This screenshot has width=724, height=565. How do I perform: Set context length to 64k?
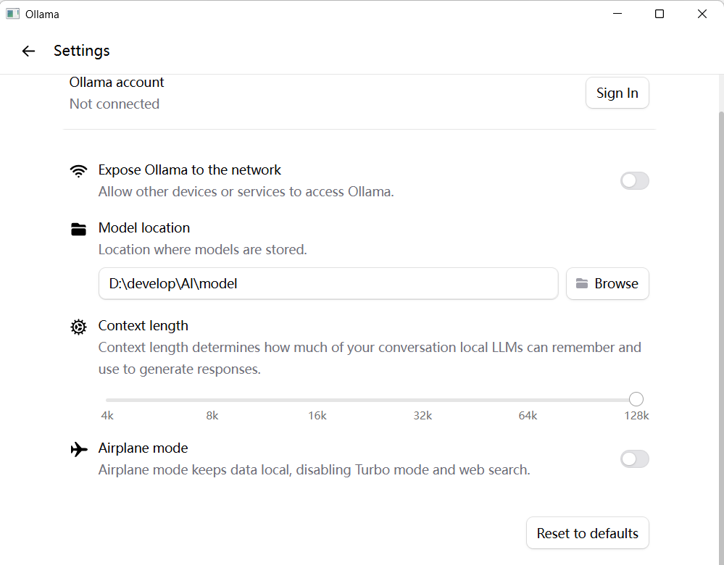coord(528,416)
